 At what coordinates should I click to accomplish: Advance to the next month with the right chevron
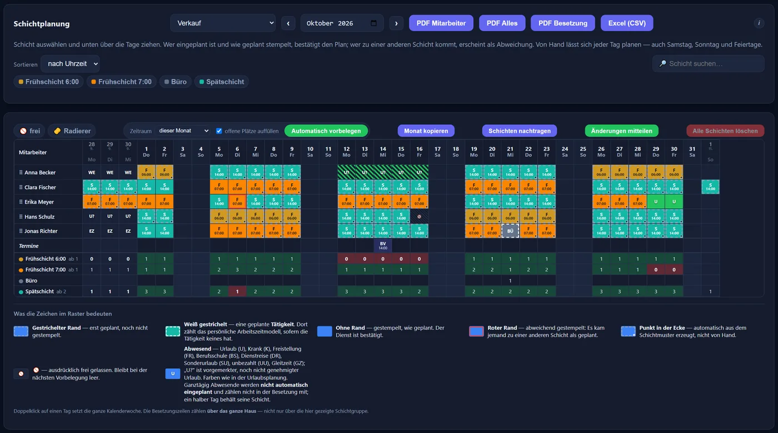point(396,23)
